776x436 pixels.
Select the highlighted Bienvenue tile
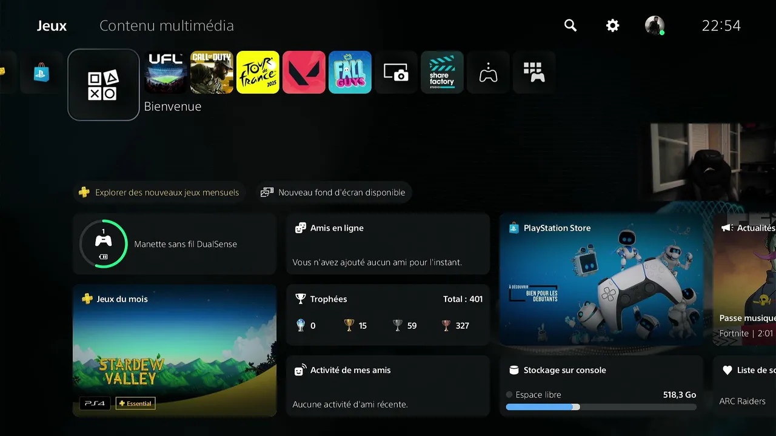(104, 85)
